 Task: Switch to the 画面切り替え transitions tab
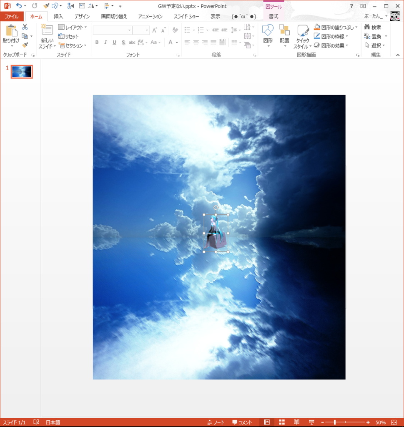click(x=114, y=16)
